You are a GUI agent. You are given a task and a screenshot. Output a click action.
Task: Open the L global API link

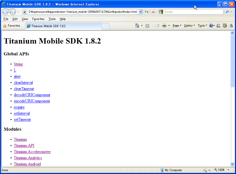(15, 70)
